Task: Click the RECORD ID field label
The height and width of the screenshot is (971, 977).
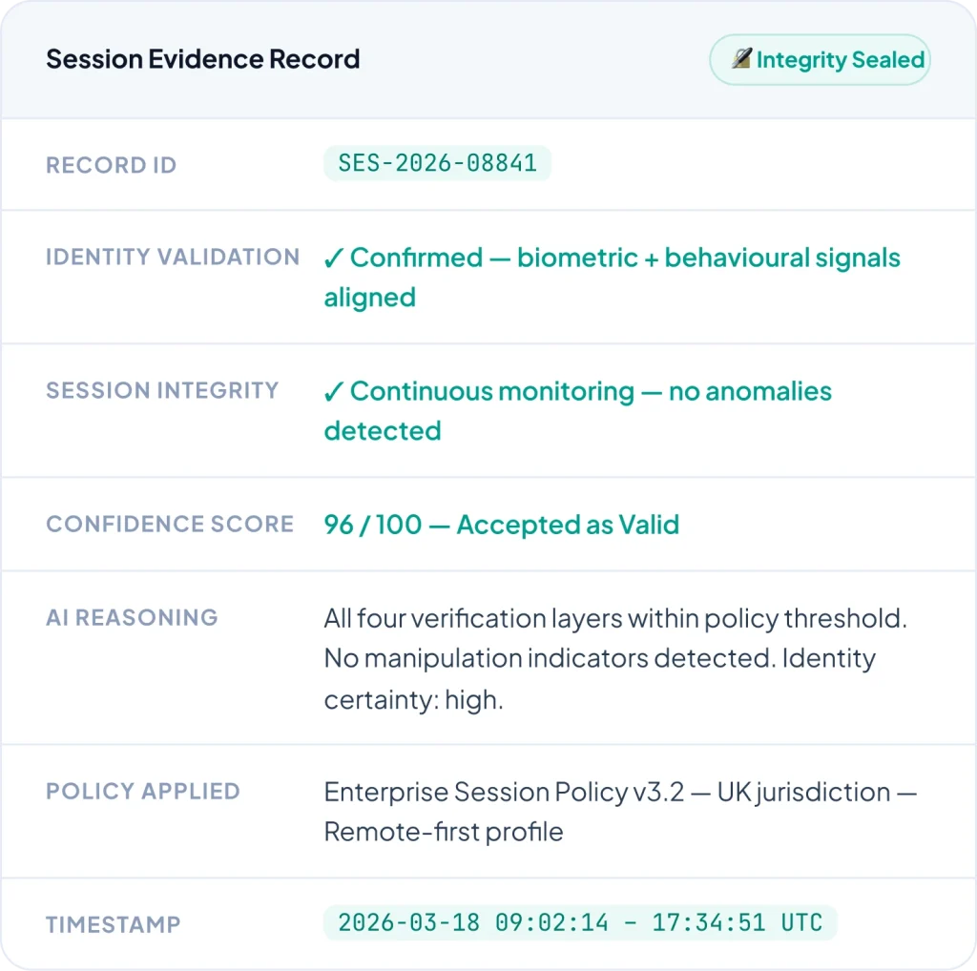Action: (x=112, y=165)
